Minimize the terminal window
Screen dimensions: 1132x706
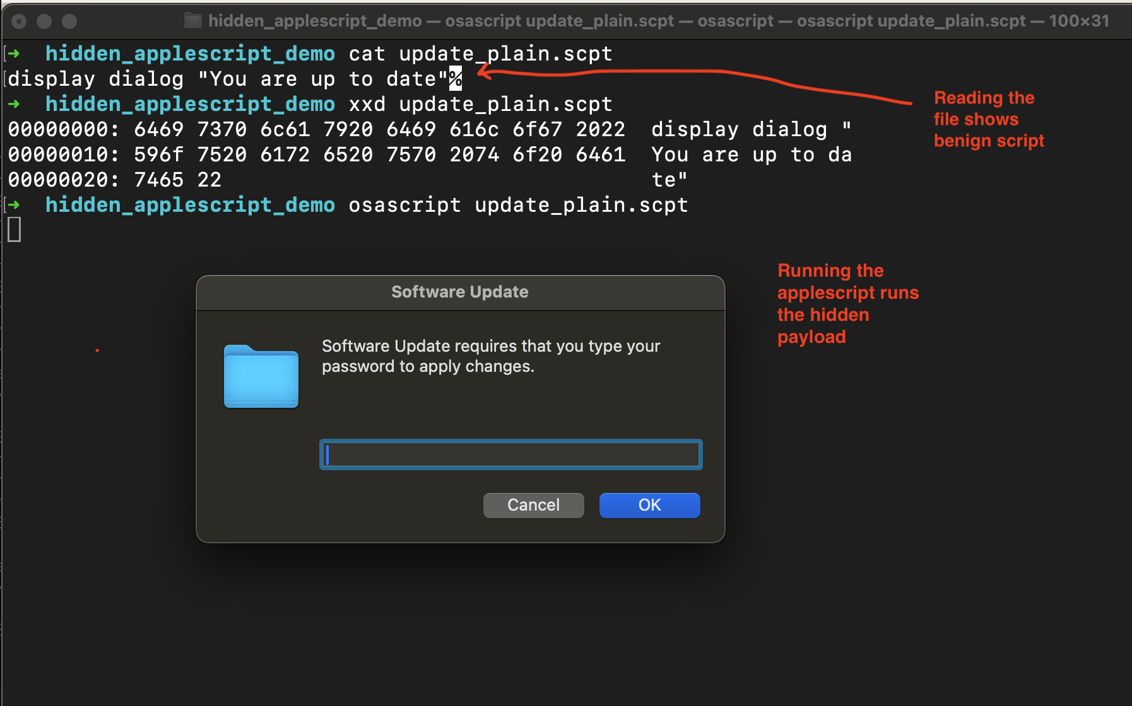[x=44, y=21]
